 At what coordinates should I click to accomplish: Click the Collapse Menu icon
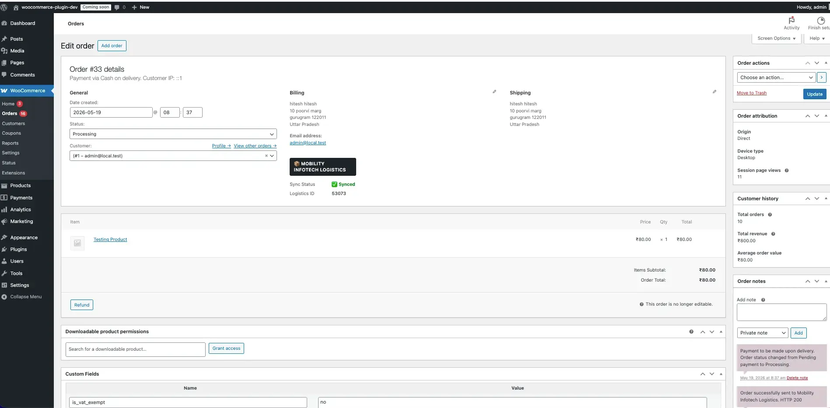tap(4, 297)
